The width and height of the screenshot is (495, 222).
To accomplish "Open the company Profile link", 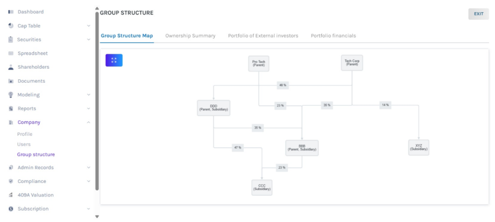I will 25,134.
